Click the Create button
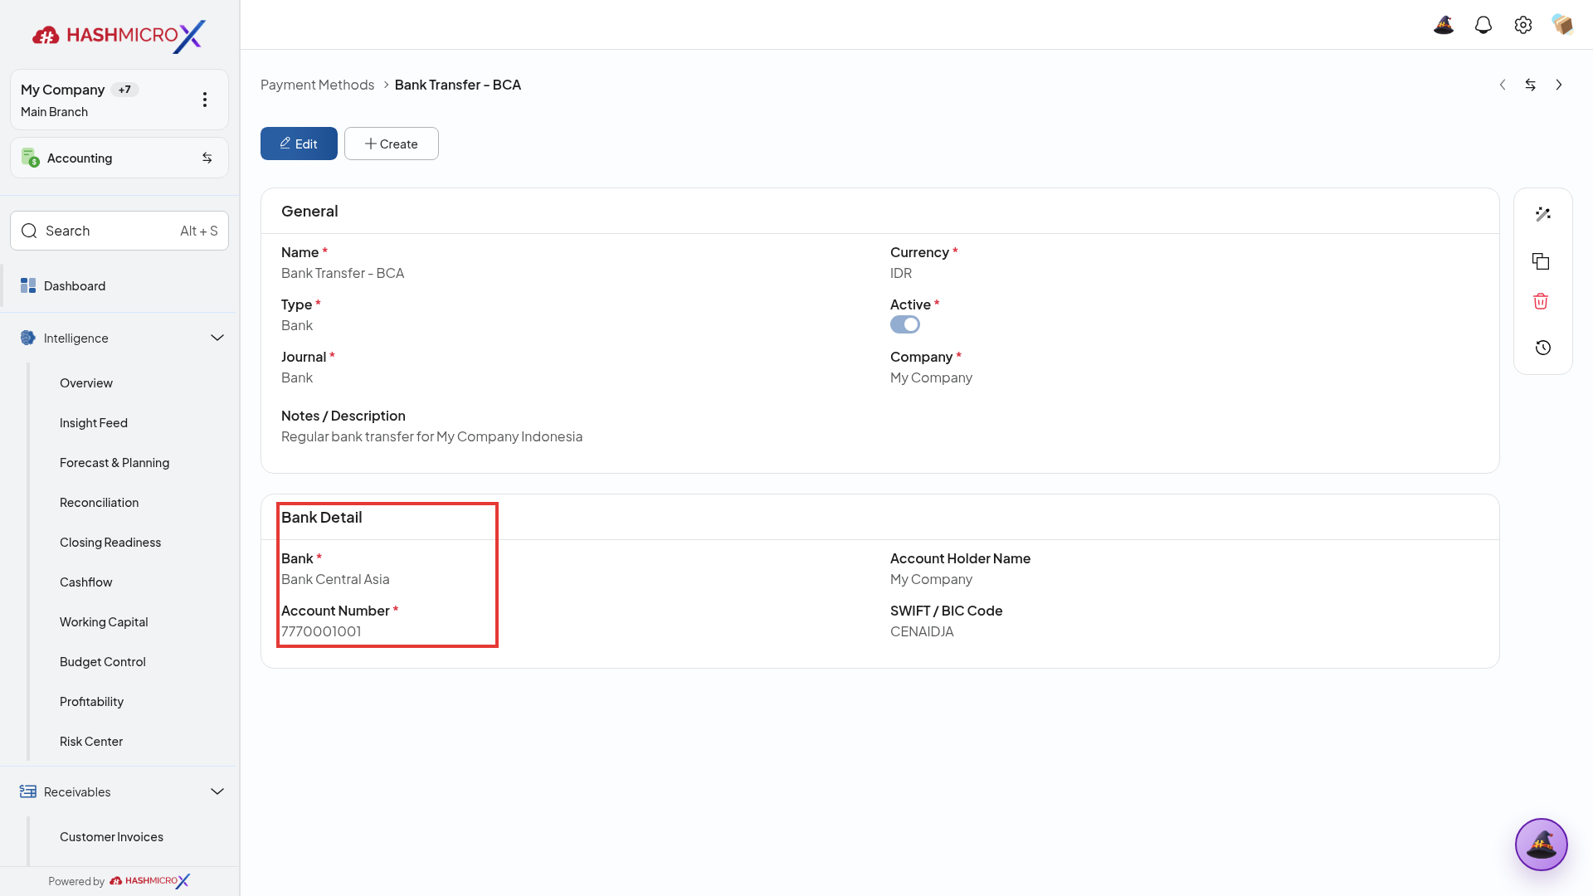The height and width of the screenshot is (896, 1593). pyautogui.click(x=392, y=144)
